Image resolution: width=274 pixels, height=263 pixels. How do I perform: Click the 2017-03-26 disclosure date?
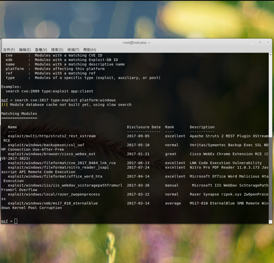(x=138, y=185)
